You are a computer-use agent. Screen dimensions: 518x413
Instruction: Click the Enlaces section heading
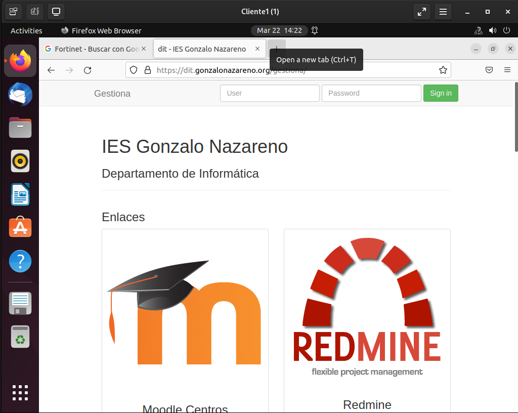coord(123,217)
